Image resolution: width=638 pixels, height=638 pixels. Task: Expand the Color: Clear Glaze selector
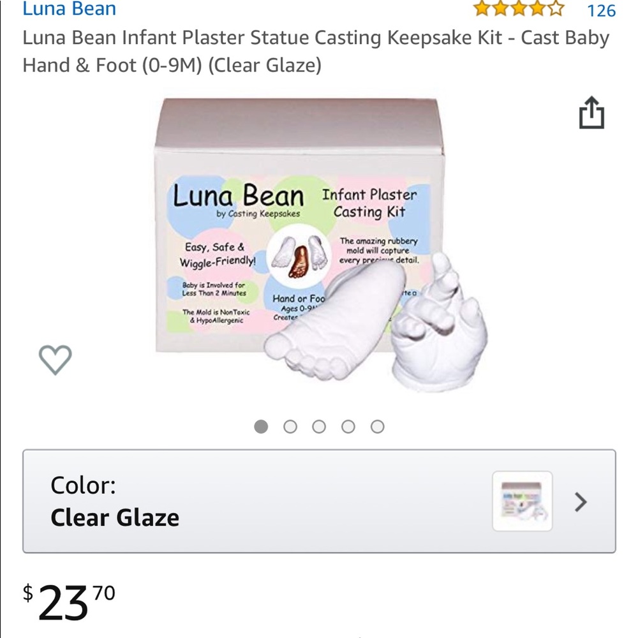click(x=319, y=503)
